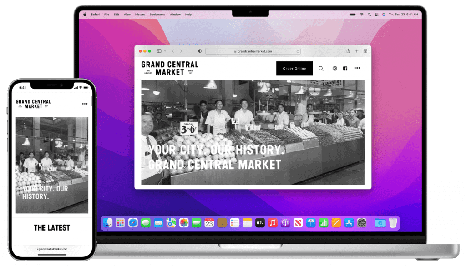This screenshot has width=466, height=266.
Task: Open System Preferences in the Dock
Action: click(362, 223)
